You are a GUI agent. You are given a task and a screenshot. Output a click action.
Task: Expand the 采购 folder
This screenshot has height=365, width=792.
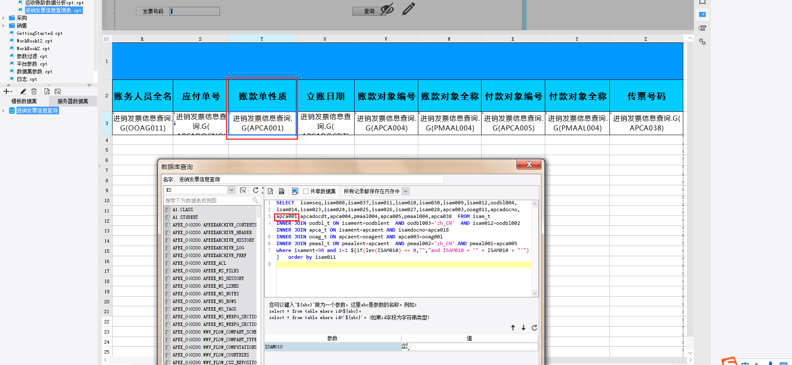coord(3,18)
